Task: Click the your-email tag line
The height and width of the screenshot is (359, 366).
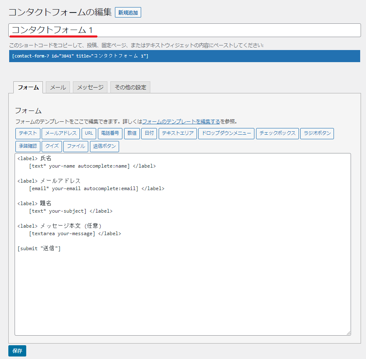Action: coord(97,188)
